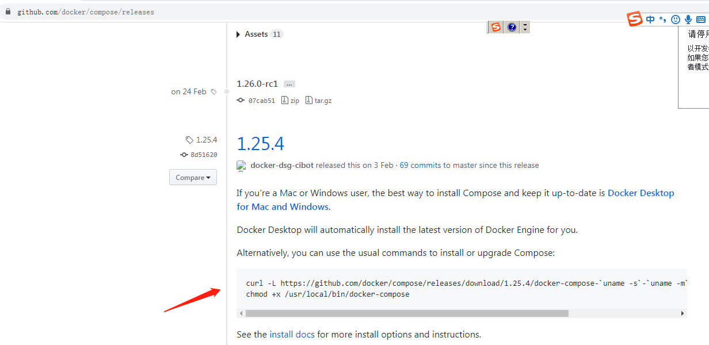This screenshot has width=709, height=345.
Task: Click the Sogou voice input microphone
Action: (688, 20)
